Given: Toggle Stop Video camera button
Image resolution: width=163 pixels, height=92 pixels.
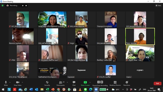Looking at the screenshot, I should point(18,84).
